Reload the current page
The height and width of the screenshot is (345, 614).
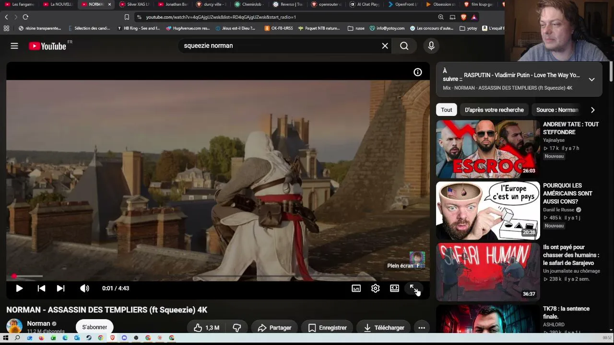pyautogui.click(x=25, y=17)
